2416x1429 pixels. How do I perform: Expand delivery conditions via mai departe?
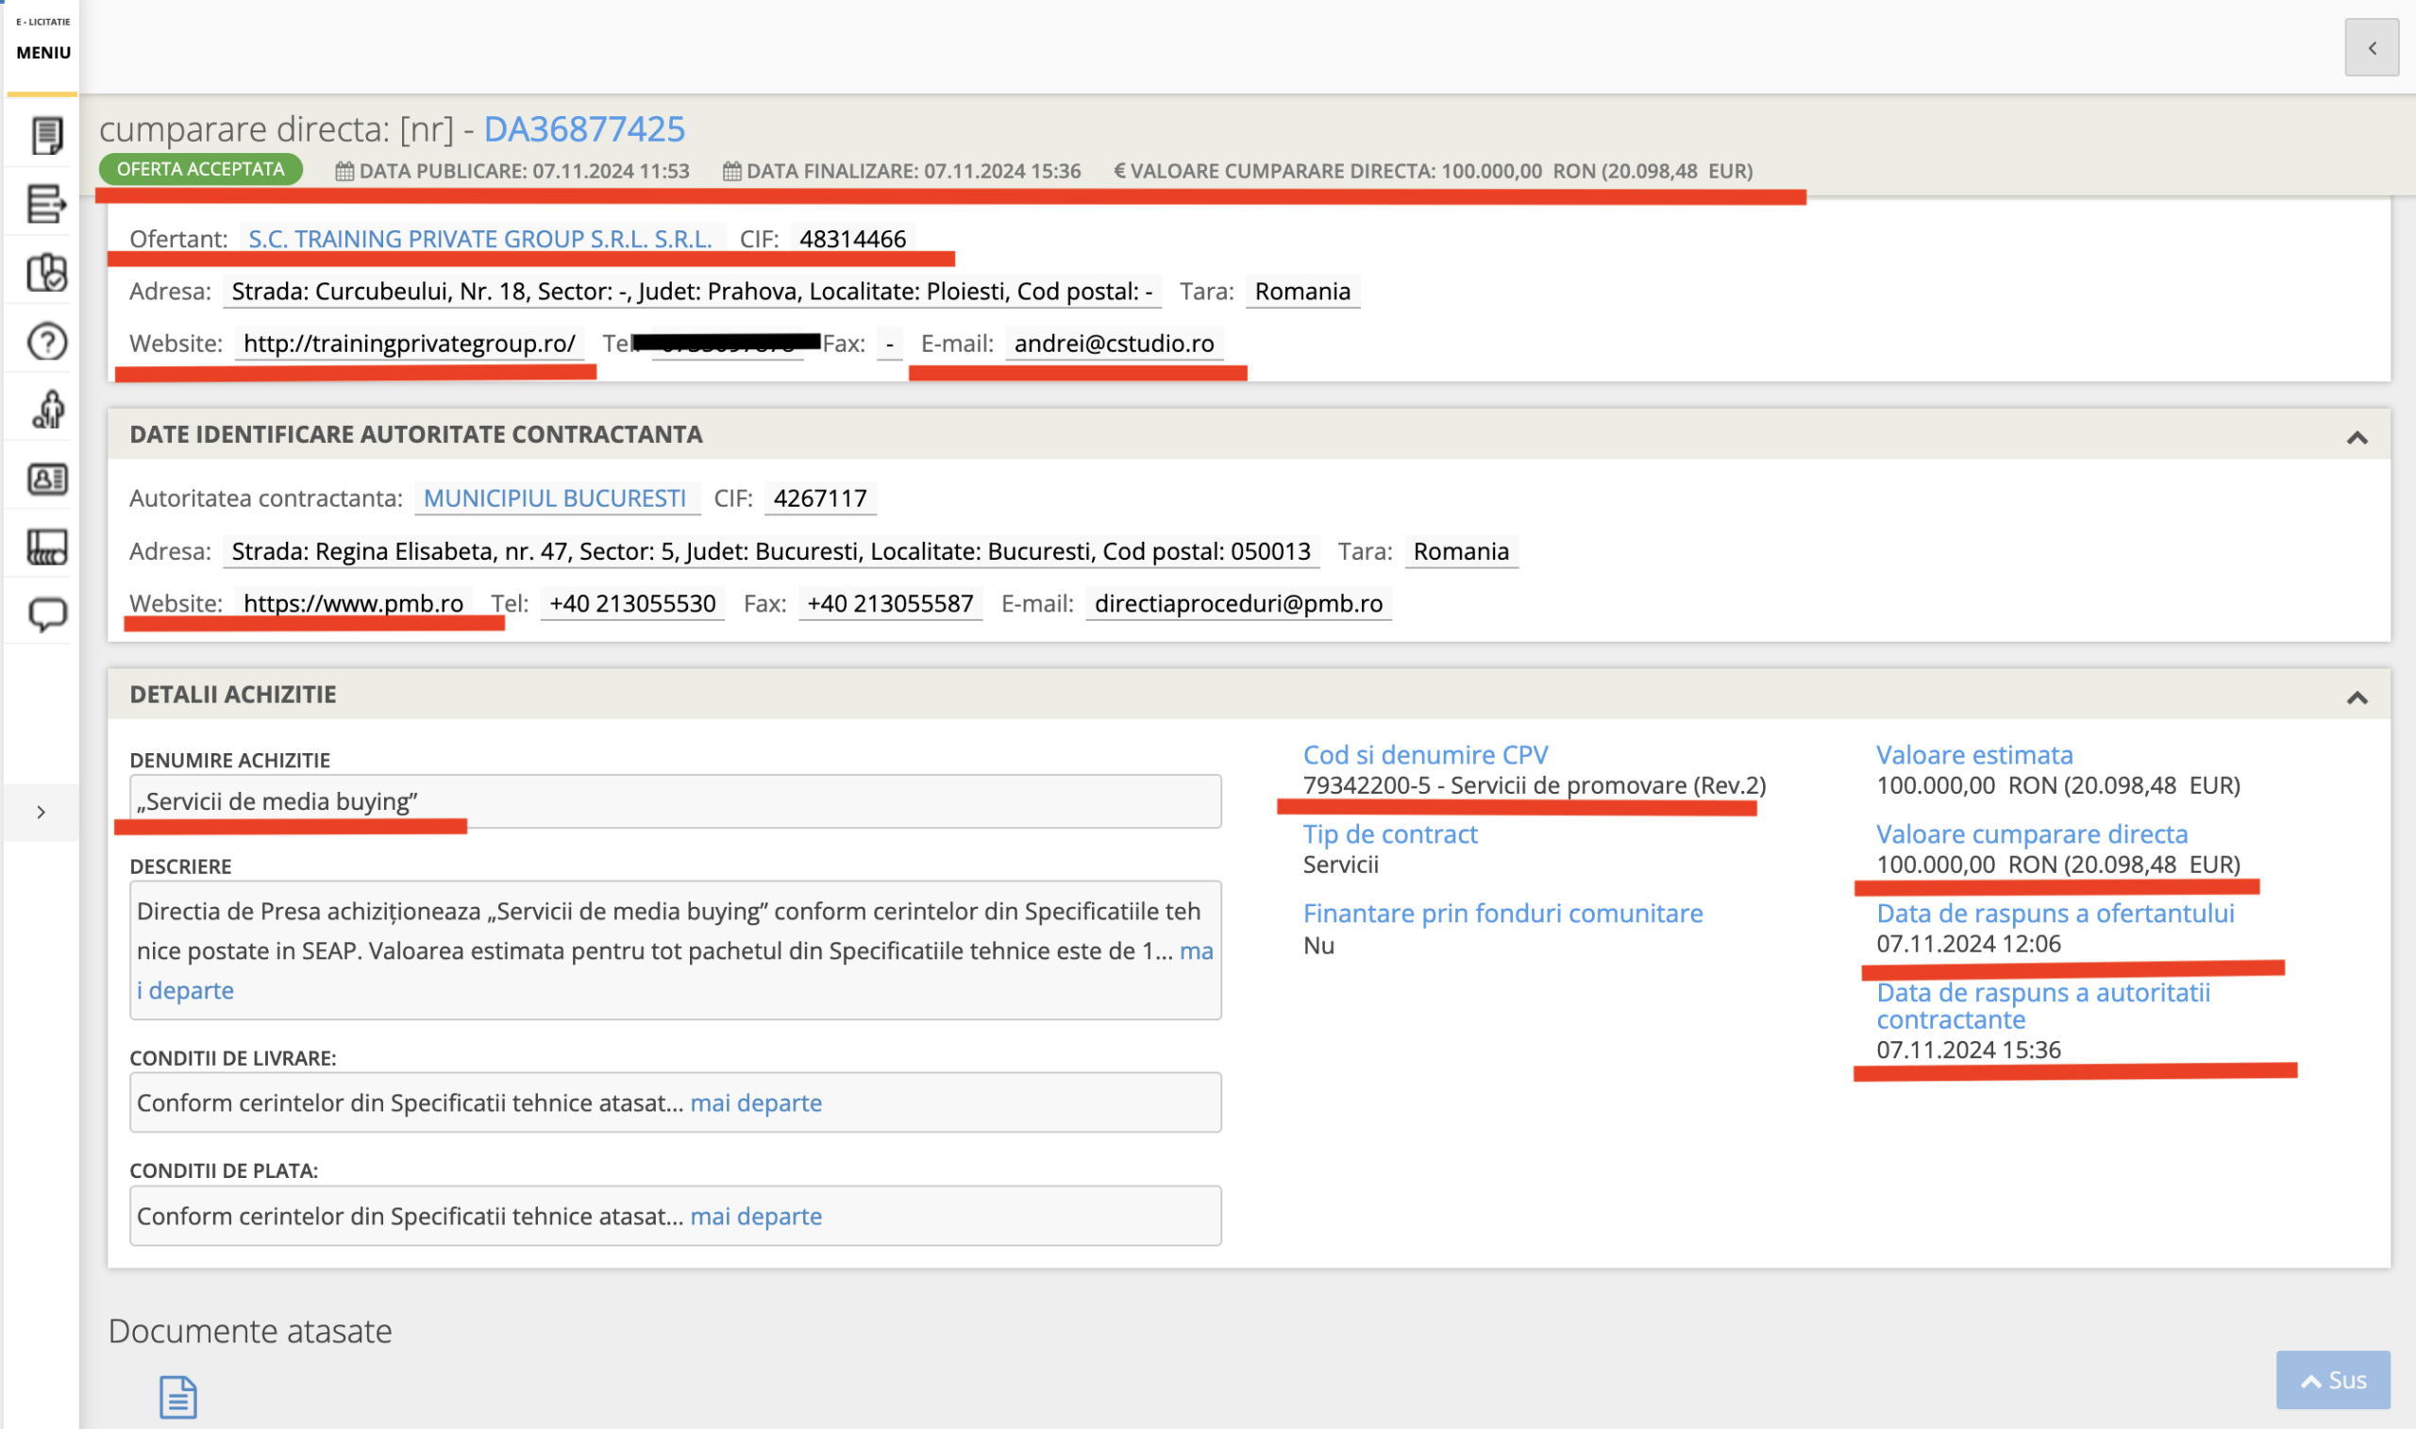coord(756,1102)
